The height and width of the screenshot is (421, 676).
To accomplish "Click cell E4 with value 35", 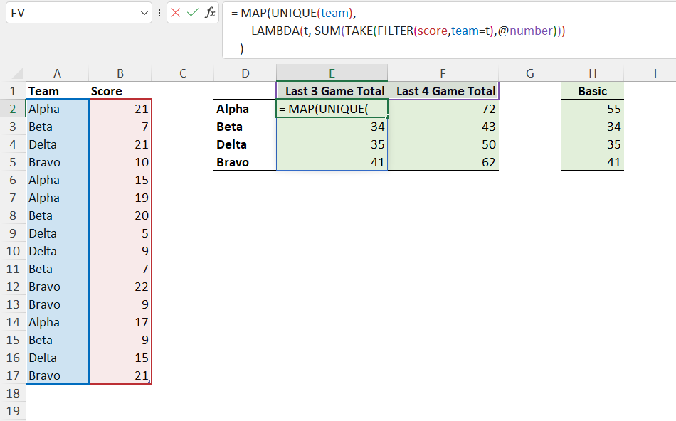I will click(332, 144).
